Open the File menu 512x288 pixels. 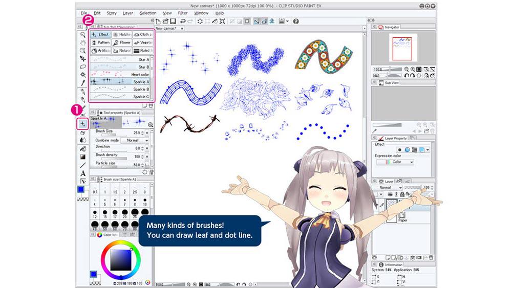click(x=84, y=13)
